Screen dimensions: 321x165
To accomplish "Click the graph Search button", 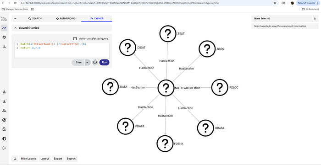I will pyautogui.click(x=71, y=159).
